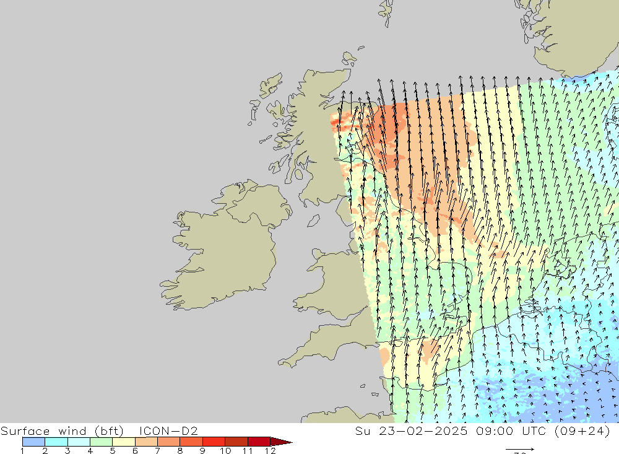The image size is (619, 454).
Task: Click the bright red swatch between 9 and 10
Action: pos(214,442)
